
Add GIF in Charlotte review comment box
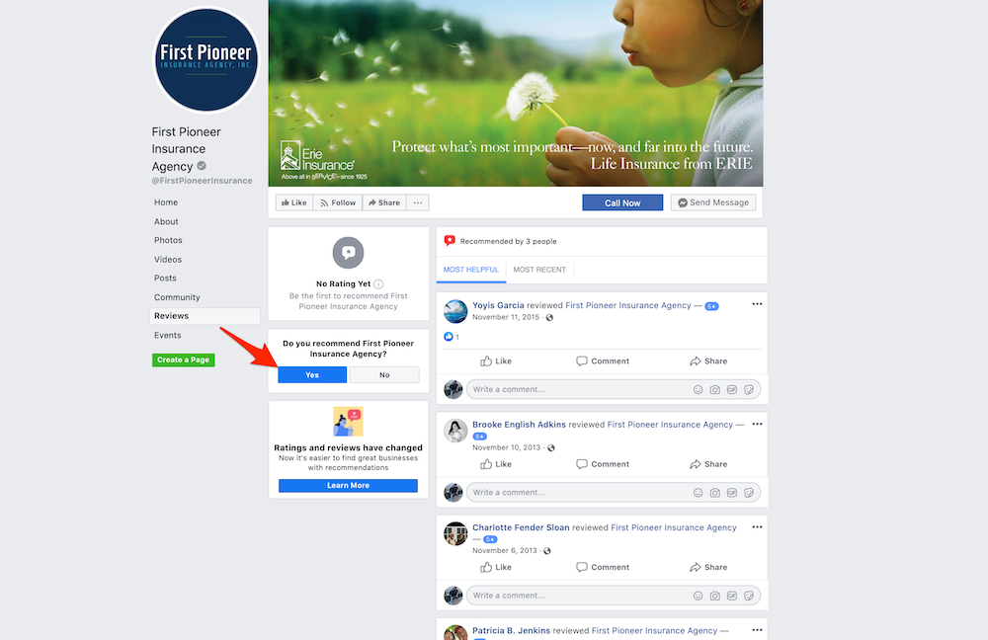pyautogui.click(x=732, y=596)
